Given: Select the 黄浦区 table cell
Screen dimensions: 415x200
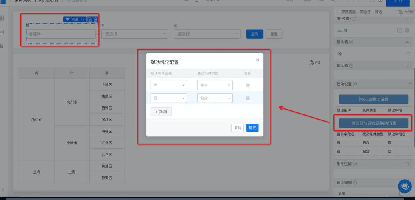Looking at the screenshot, I should click(x=107, y=166).
